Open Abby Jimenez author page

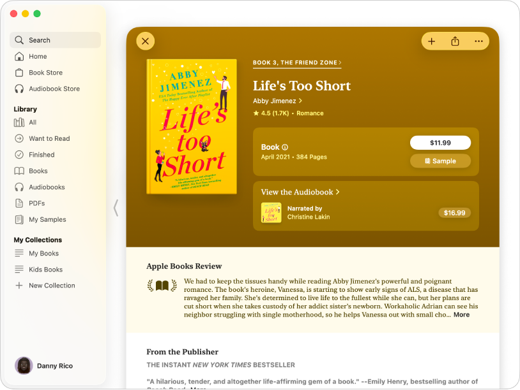278,101
